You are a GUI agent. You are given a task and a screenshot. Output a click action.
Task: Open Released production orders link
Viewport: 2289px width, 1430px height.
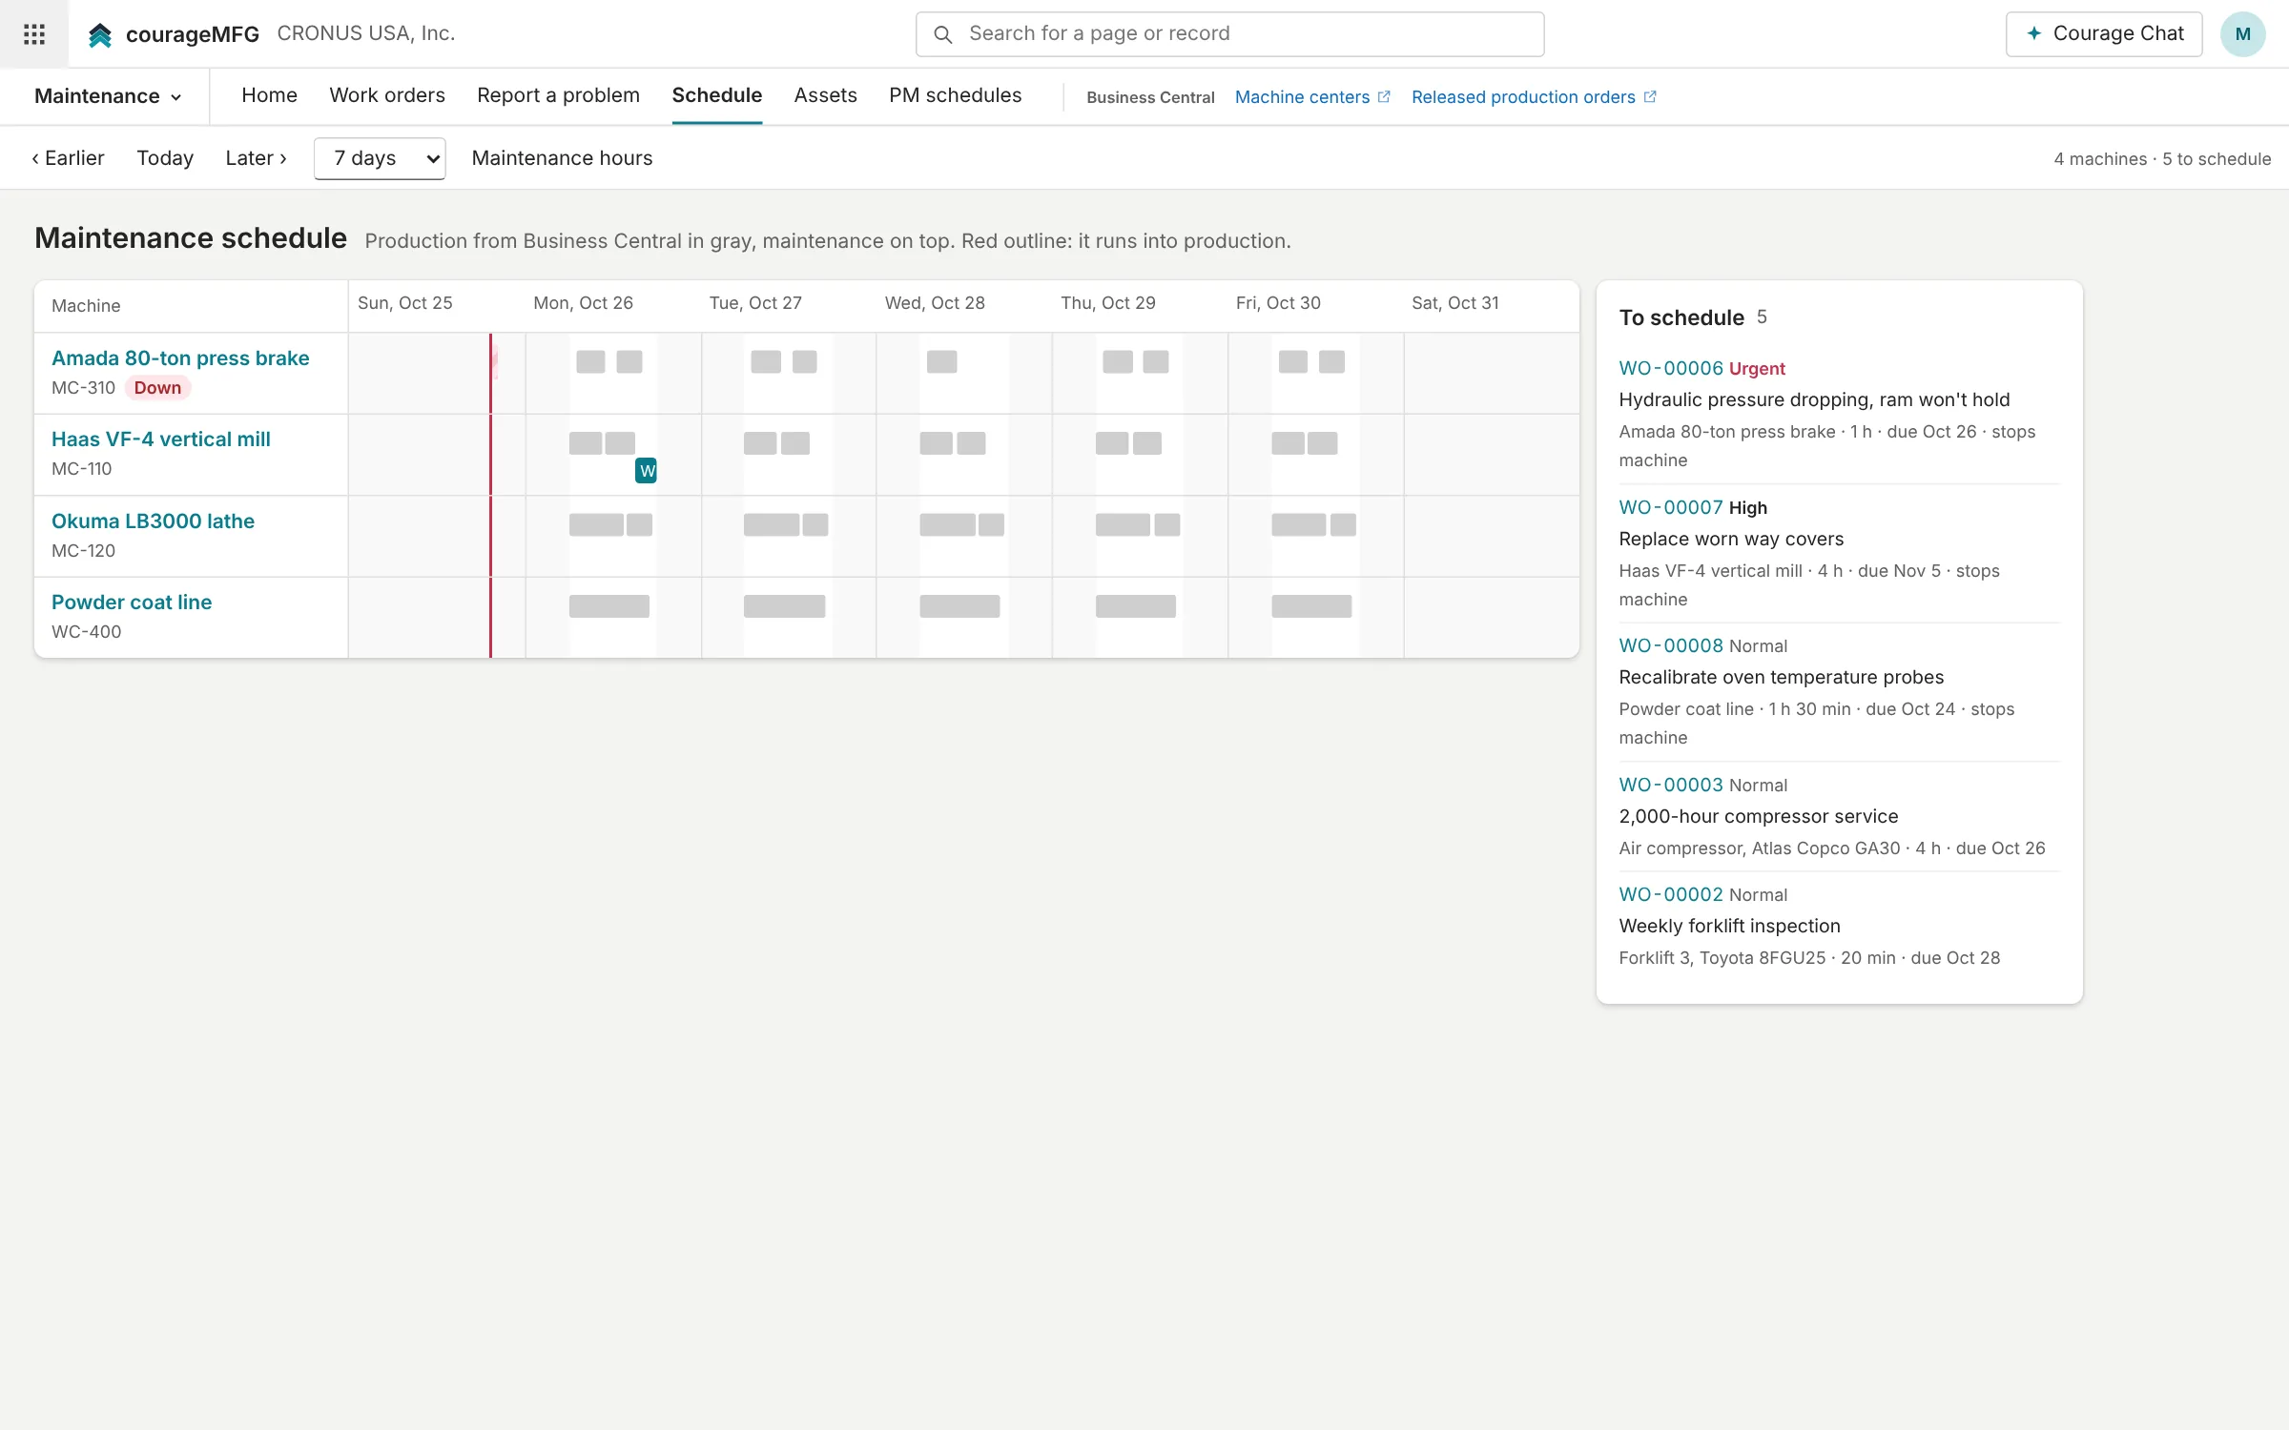point(1534,97)
